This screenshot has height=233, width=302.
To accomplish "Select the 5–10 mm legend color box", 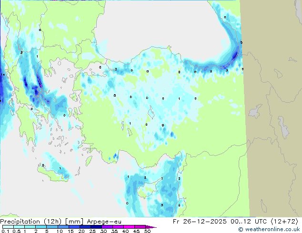I will [x=52, y=227].
